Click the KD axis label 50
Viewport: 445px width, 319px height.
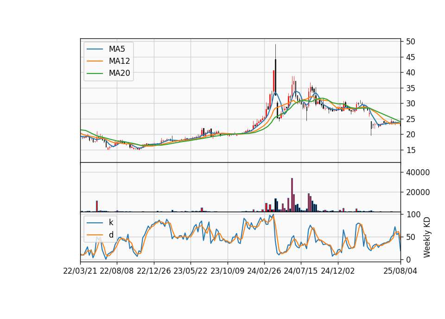[410, 237]
